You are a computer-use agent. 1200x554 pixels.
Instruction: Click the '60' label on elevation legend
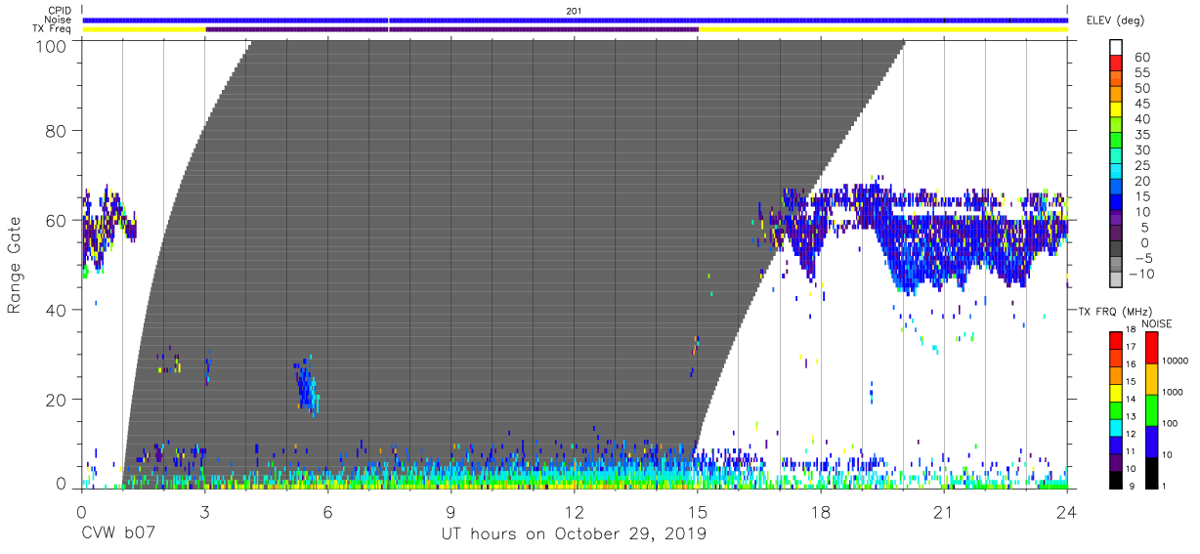(x=1141, y=58)
